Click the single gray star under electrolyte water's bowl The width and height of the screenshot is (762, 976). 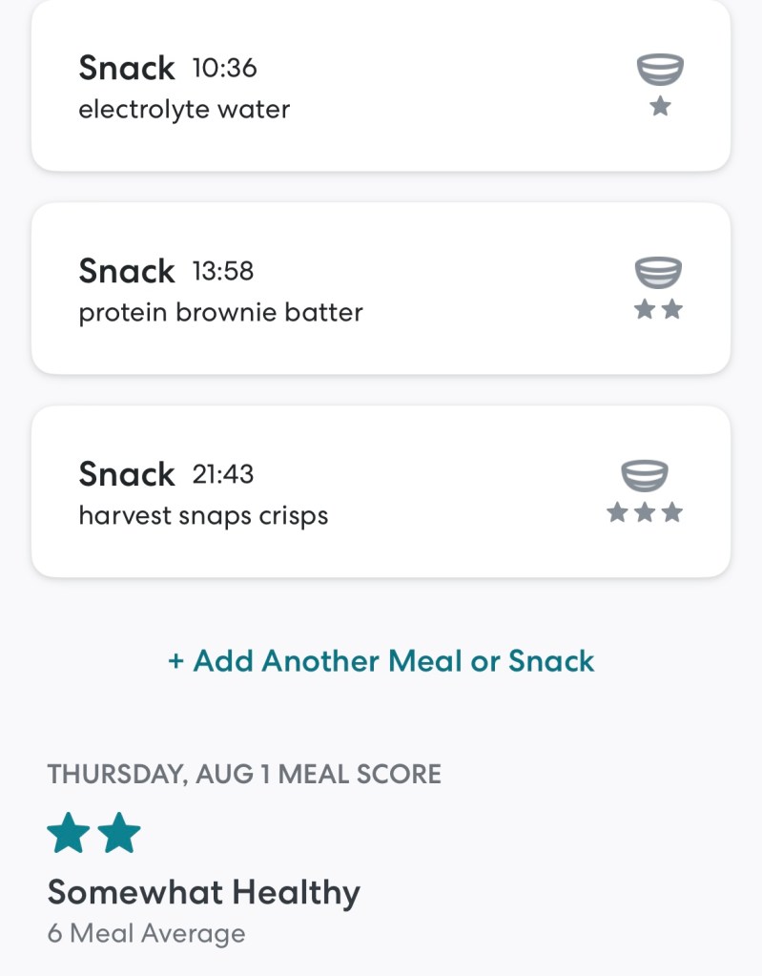(660, 107)
